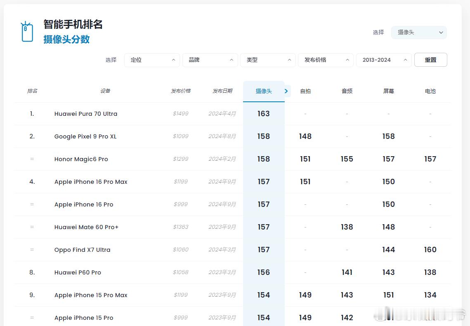470x326 pixels.
Task: Open Huawei Mate 60 Pro+ entry
Action: (x=86, y=227)
